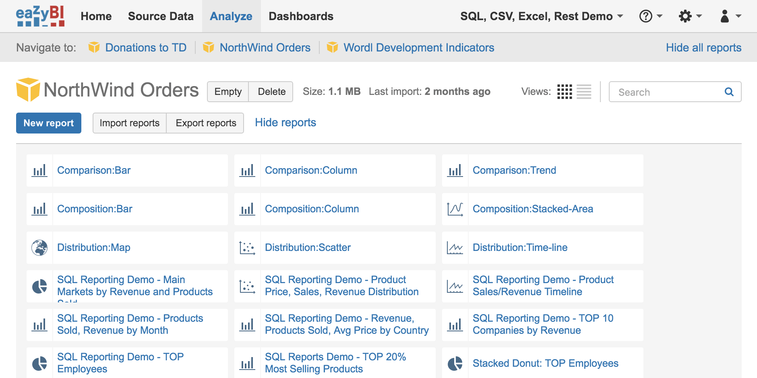The height and width of the screenshot is (378, 757).
Task: Open the settings gear menu
Action: [690, 16]
